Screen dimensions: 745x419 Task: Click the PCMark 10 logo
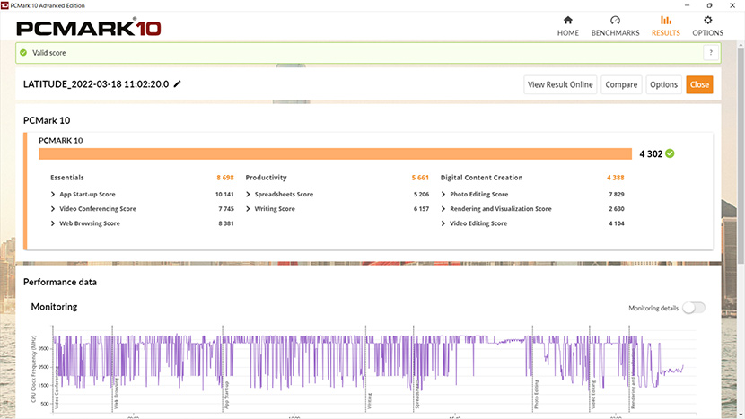point(89,28)
